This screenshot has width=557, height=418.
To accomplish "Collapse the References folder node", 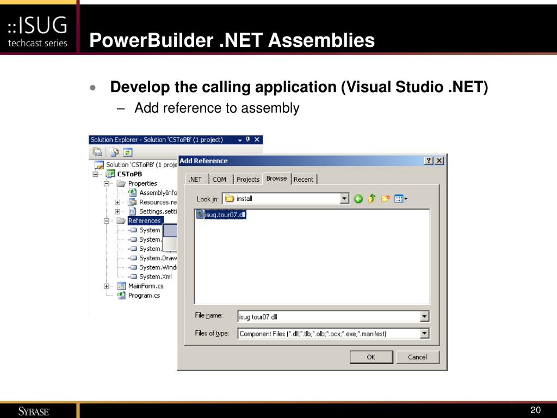I will 106,221.
